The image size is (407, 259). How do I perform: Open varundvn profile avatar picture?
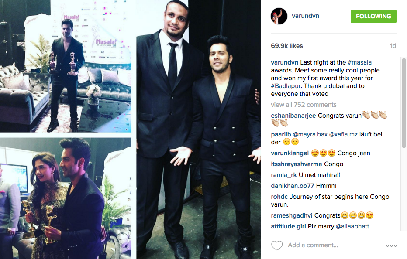[x=279, y=16]
